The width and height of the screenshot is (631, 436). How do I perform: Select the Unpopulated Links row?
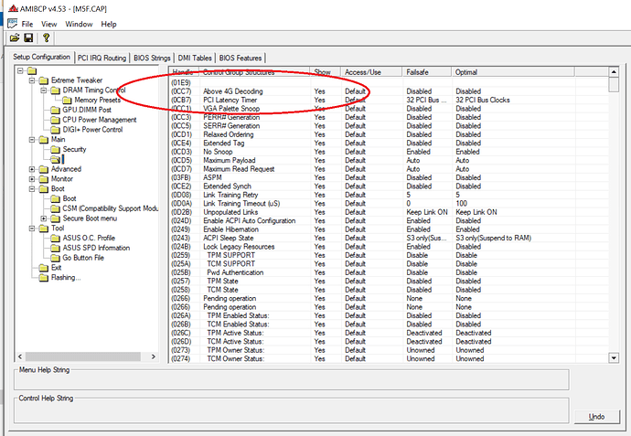tap(389, 212)
